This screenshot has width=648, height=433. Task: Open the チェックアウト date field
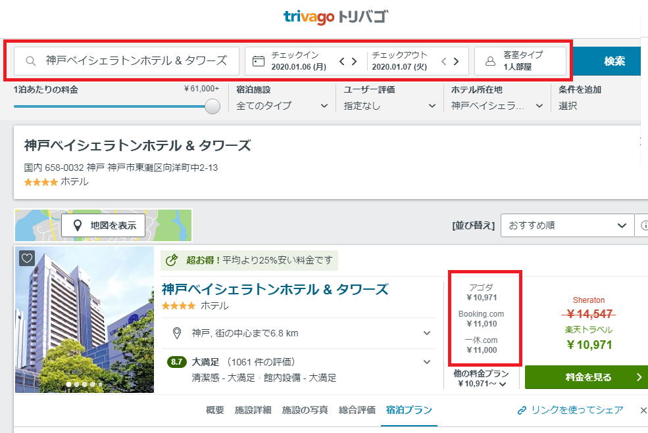pos(399,61)
